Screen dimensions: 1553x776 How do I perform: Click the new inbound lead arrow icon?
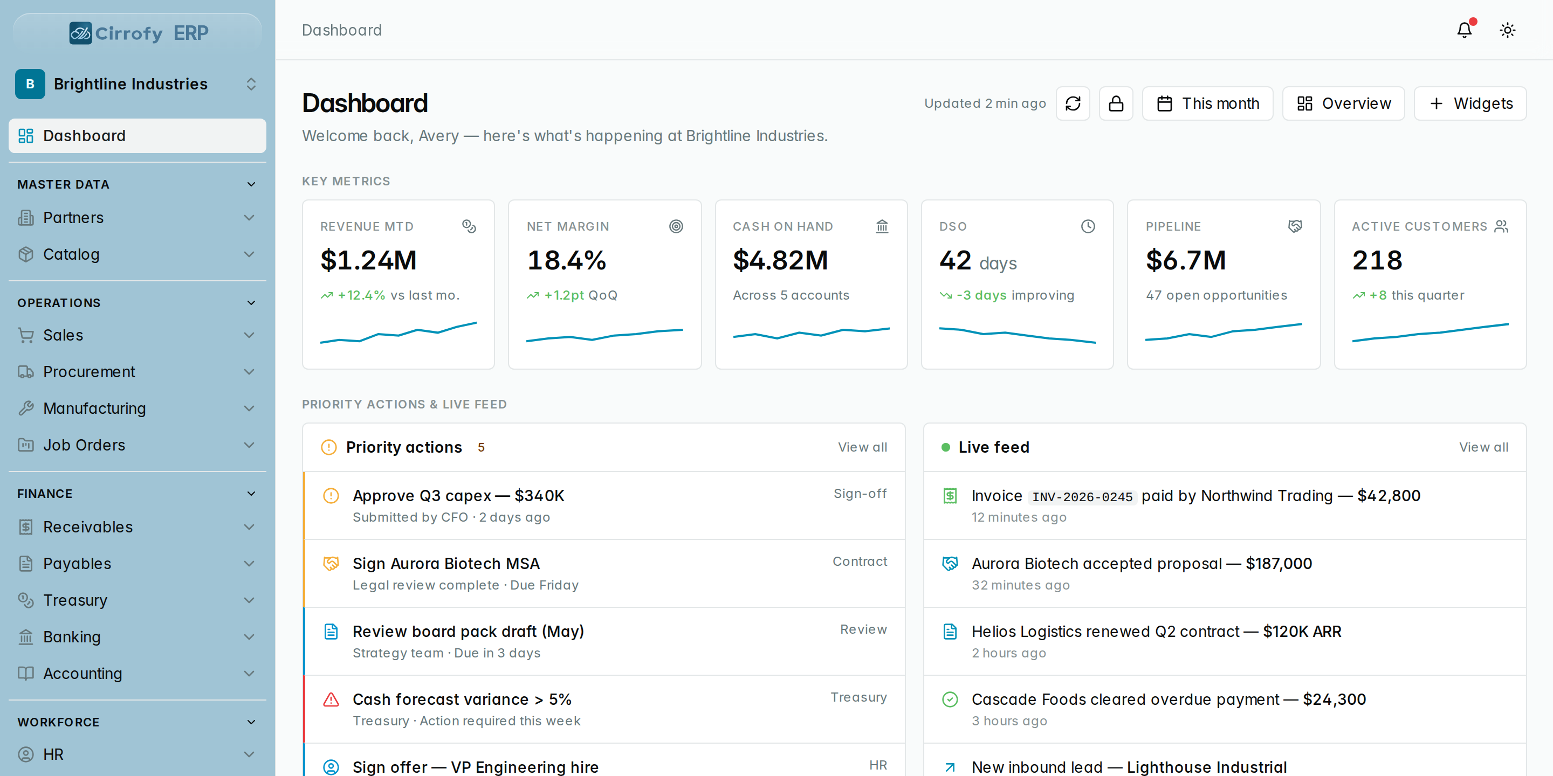pyautogui.click(x=950, y=767)
